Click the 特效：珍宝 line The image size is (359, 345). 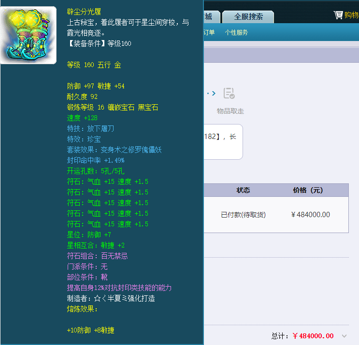point(84,139)
